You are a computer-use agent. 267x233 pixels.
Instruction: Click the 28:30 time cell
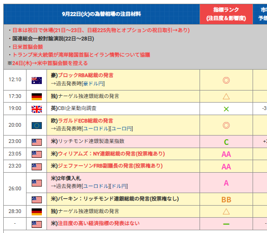[15, 211]
